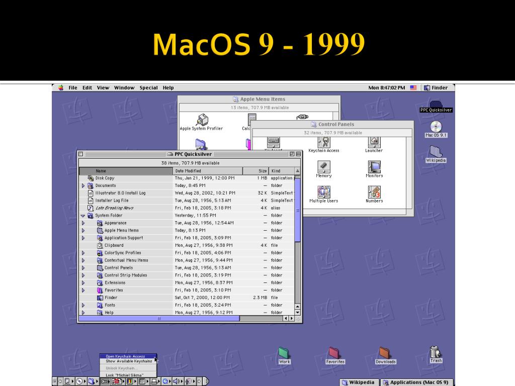515x386 pixels.
Task: Select the Wikipedia desktop icon
Action: click(x=436, y=154)
